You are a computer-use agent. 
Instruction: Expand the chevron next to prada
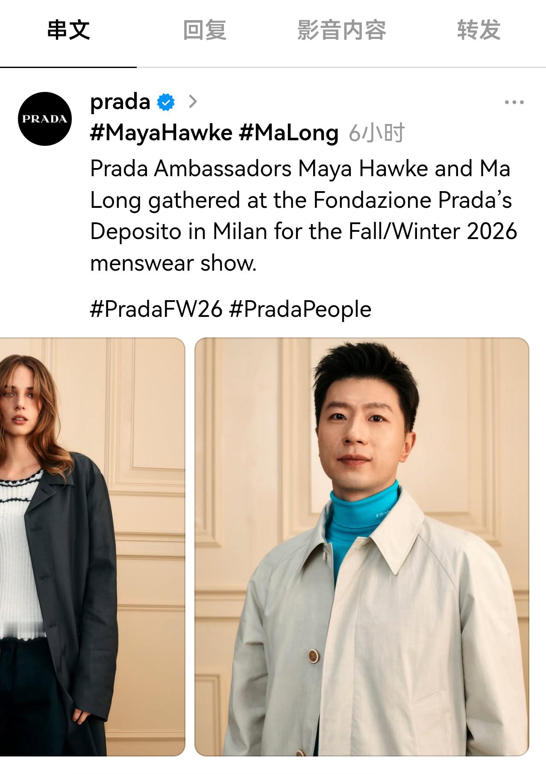pos(193,102)
